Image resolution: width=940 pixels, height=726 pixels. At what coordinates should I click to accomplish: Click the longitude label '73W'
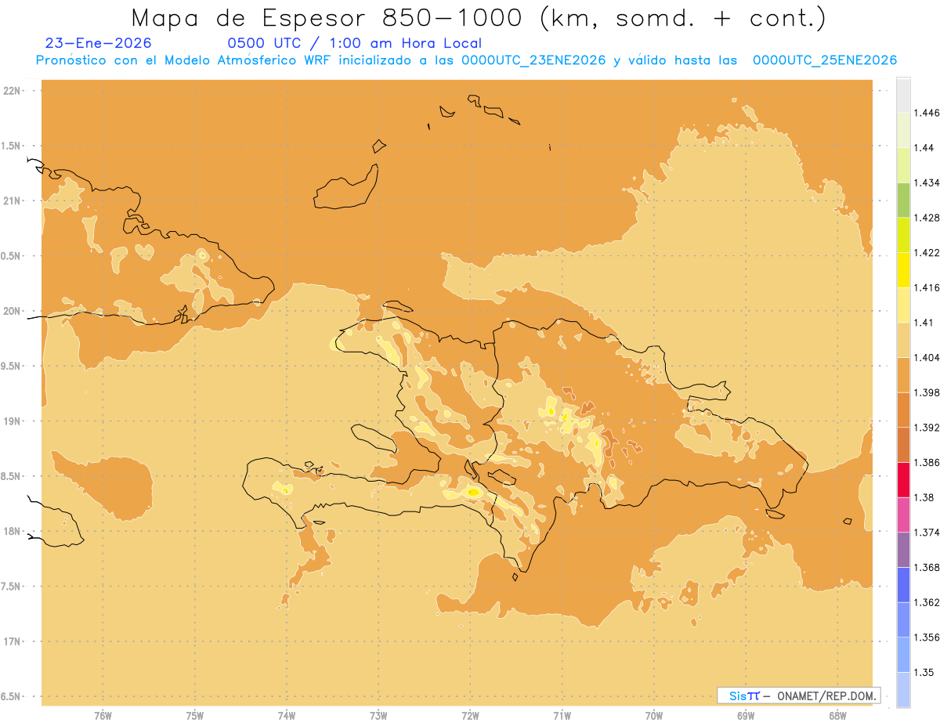click(x=378, y=716)
